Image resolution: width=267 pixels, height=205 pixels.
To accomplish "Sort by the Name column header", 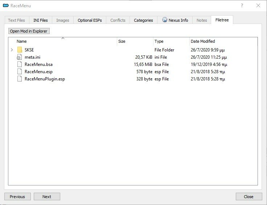I will point(63,41).
